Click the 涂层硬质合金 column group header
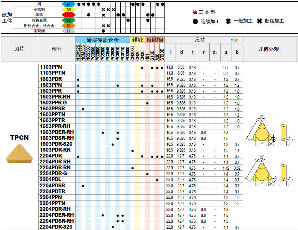 [103, 40]
